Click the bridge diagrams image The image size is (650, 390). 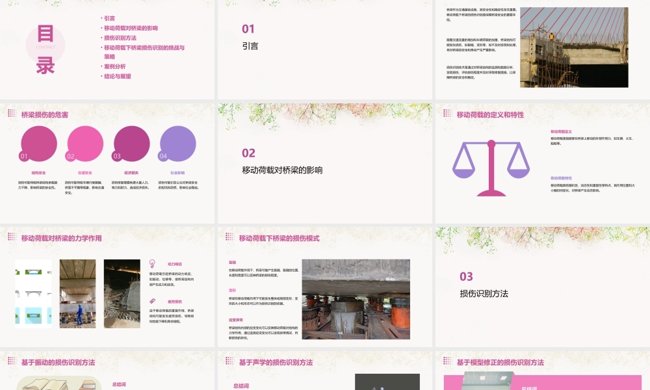click(x=34, y=294)
